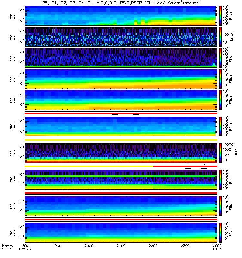Click the 'thd elec' axis label
242x258 pixels.
pyautogui.click(x=13, y=79)
